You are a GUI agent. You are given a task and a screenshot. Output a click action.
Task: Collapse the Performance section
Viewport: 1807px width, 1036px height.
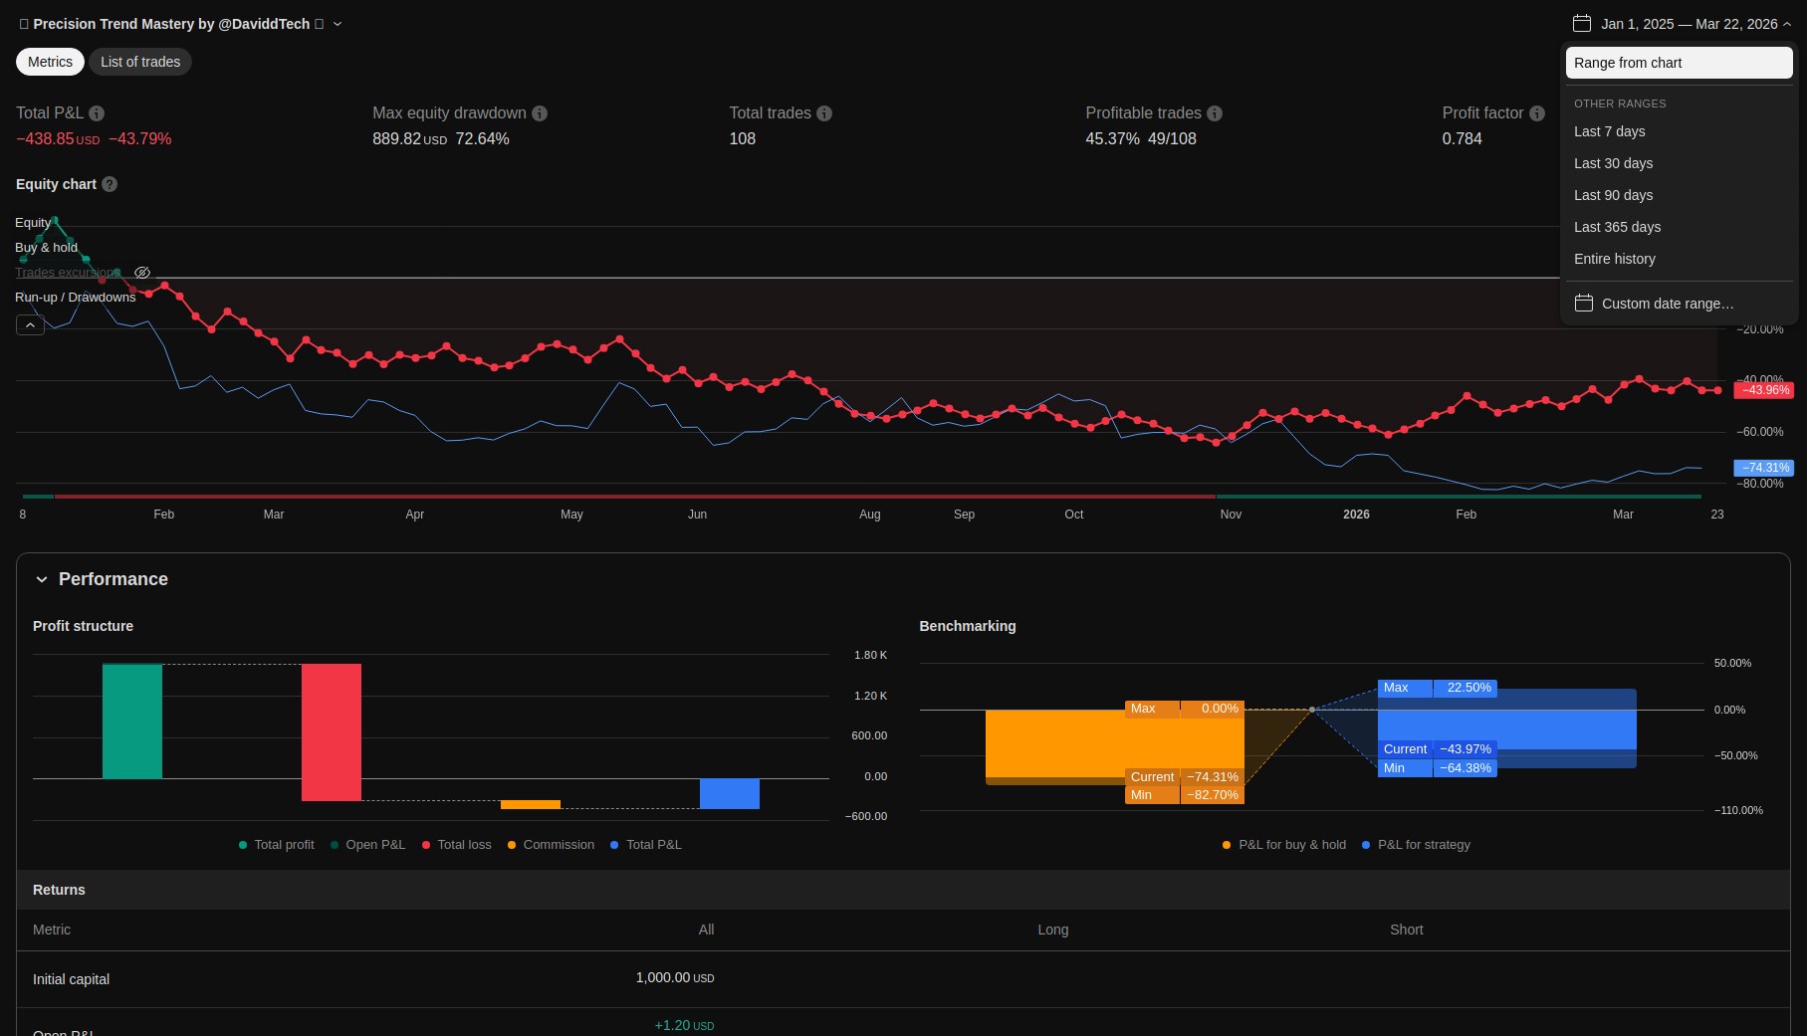click(42, 579)
